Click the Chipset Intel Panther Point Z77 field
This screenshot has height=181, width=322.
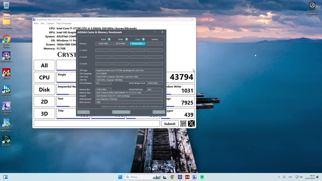click(x=129, y=96)
